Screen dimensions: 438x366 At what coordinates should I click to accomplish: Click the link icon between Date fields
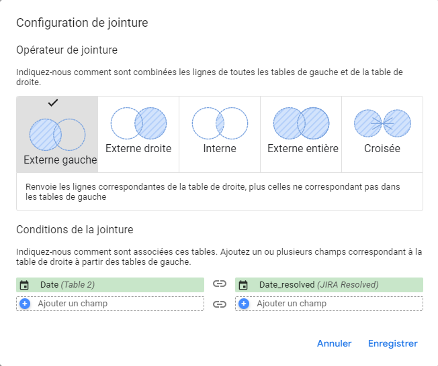click(x=220, y=284)
